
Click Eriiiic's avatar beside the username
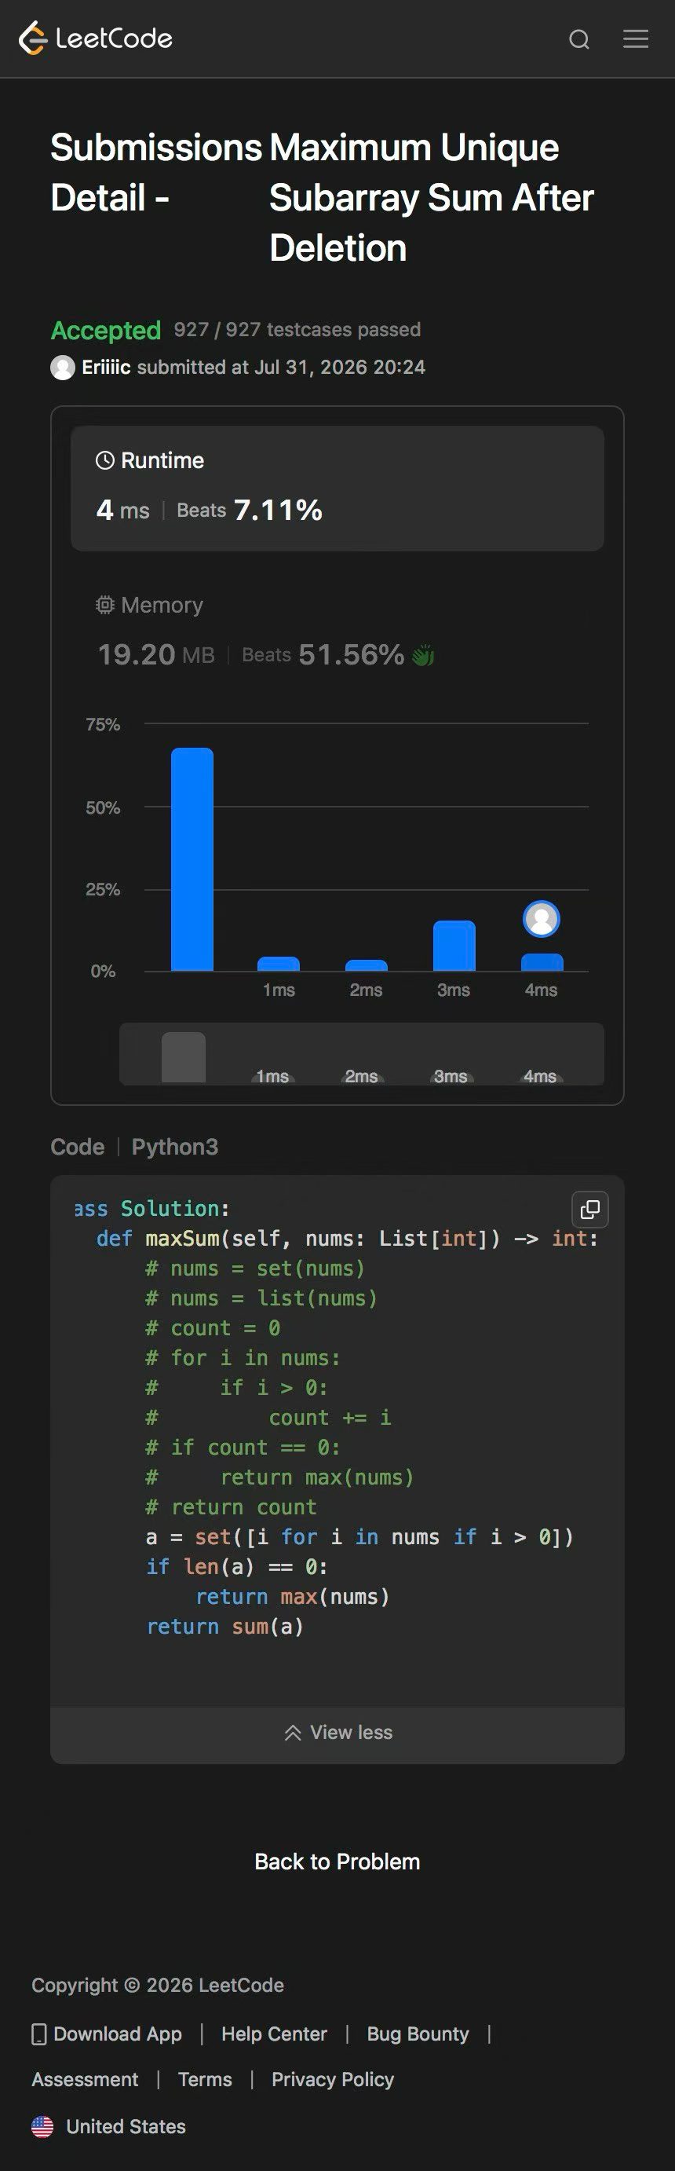pos(63,368)
